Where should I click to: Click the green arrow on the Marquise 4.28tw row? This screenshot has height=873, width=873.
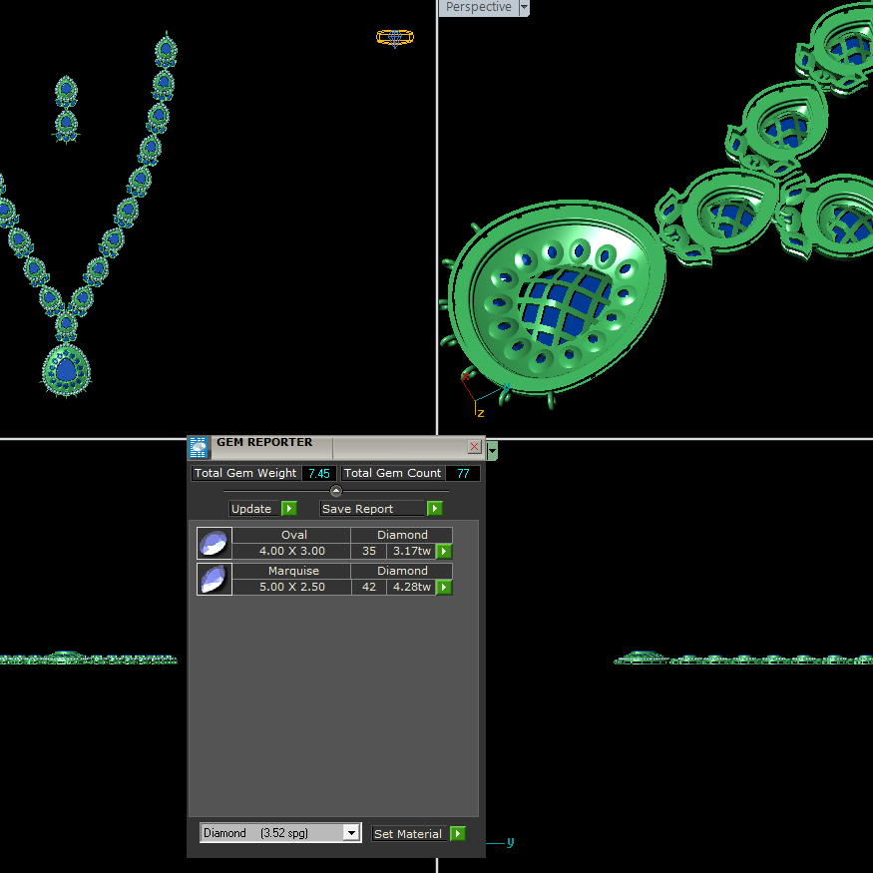click(443, 587)
